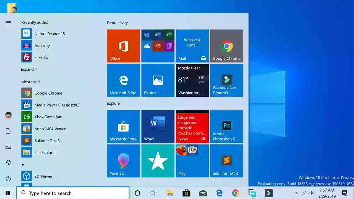Click the Recently added section header

(35, 22)
